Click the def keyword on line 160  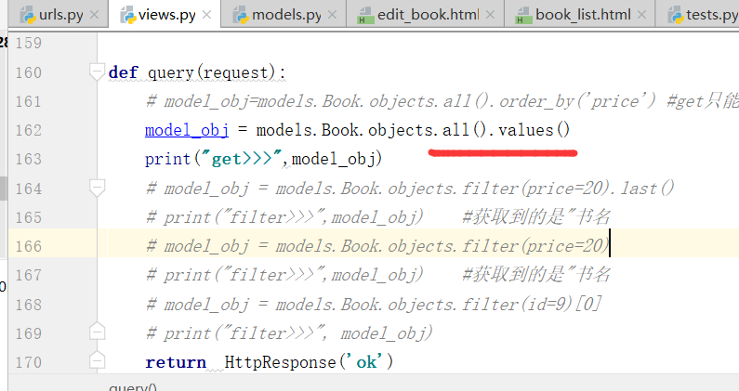(123, 72)
